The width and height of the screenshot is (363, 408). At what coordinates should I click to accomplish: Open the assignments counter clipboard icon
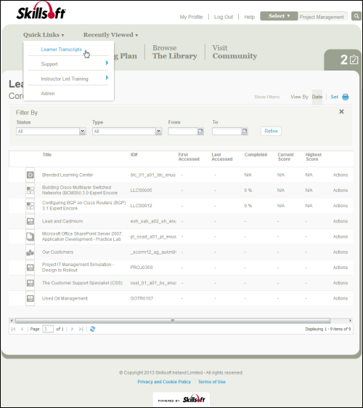(354, 60)
